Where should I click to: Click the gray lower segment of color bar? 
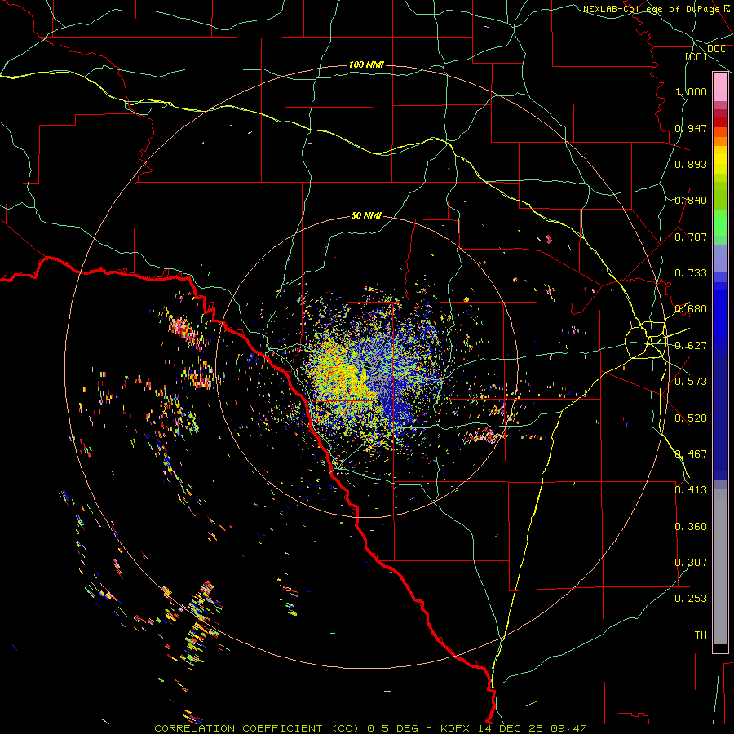[720, 567]
